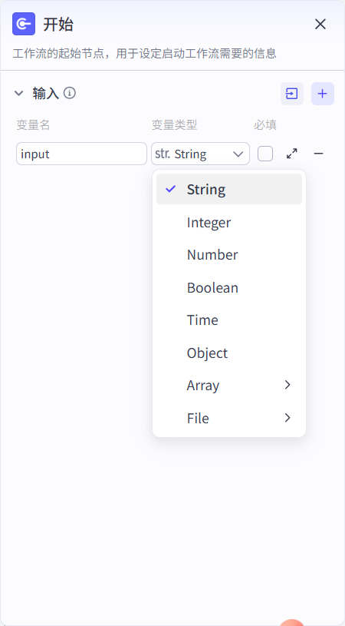Collapse the 输入 section
Image resolution: width=345 pixels, height=626 pixels.
pyautogui.click(x=18, y=94)
